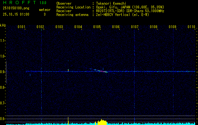Click the 0106 time marker
This screenshot has width=198, height=125.
[116, 27]
